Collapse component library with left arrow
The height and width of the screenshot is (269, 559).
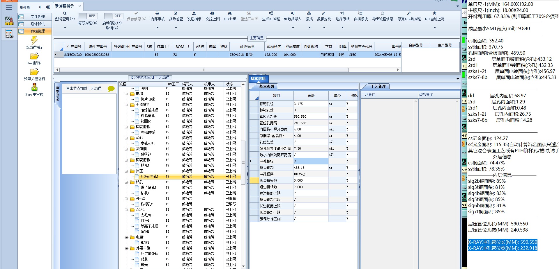[x=40, y=7]
